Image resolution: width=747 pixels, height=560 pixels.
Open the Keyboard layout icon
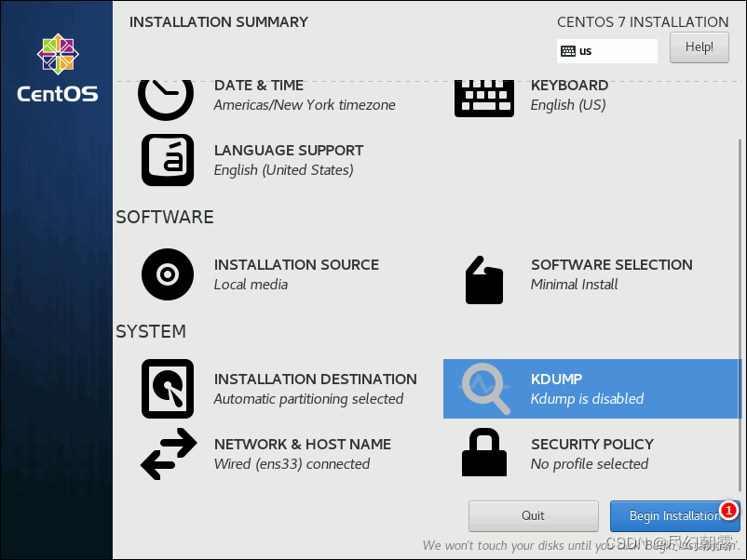pyautogui.click(x=484, y=99)
